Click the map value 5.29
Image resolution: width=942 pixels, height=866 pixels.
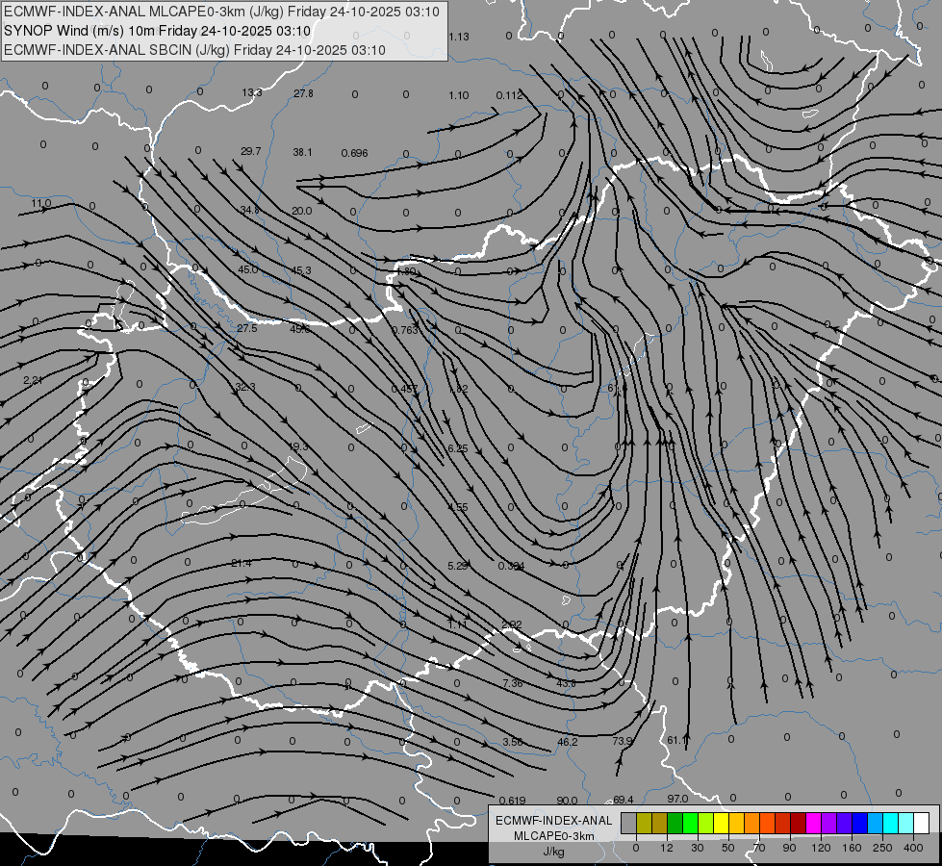point(457,566)
